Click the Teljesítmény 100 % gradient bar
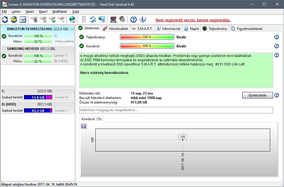 point(147,37)
